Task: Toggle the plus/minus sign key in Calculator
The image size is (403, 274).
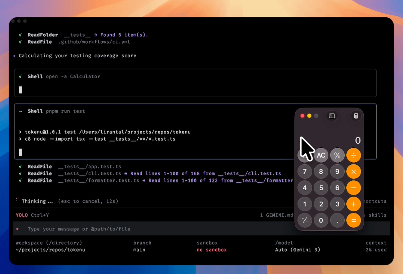Action: [x=305, y=220]
